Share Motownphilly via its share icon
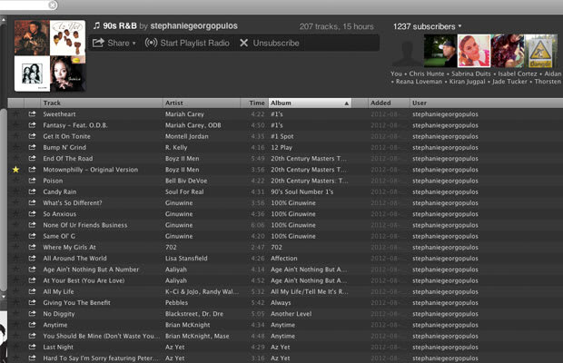This screenshot has height=363, width=563. (x=33, y=170)
